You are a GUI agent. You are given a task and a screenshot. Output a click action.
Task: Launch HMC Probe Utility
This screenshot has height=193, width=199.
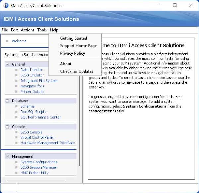click(x=34, y=173)
